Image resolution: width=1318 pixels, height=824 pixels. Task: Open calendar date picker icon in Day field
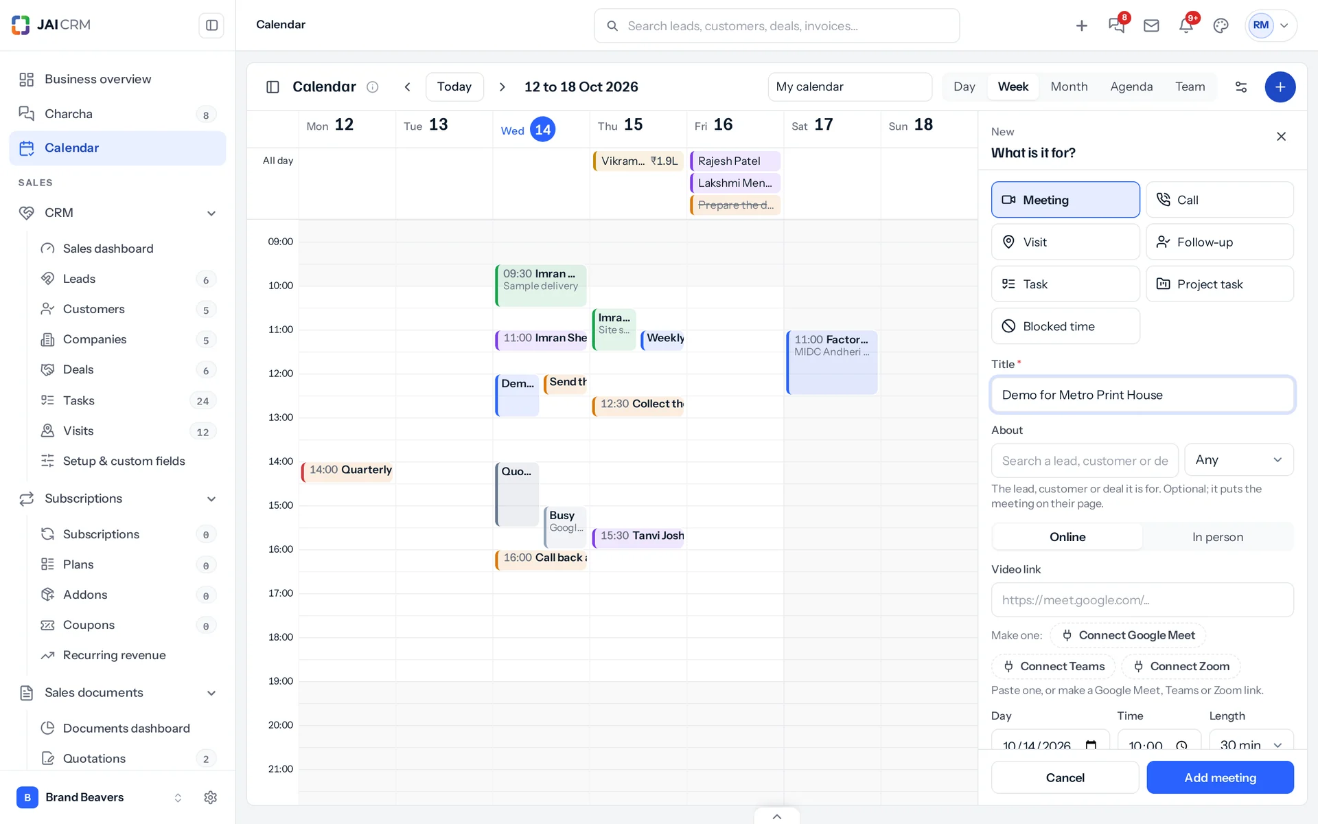pyautogui.click(x=1091, y=746)
